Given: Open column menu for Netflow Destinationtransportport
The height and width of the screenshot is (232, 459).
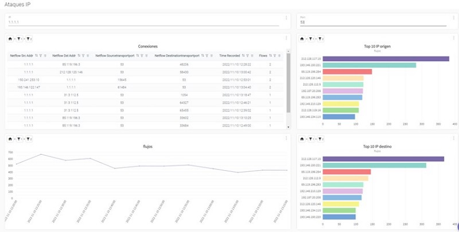Looking at the screenshot, I should (212, 56).
